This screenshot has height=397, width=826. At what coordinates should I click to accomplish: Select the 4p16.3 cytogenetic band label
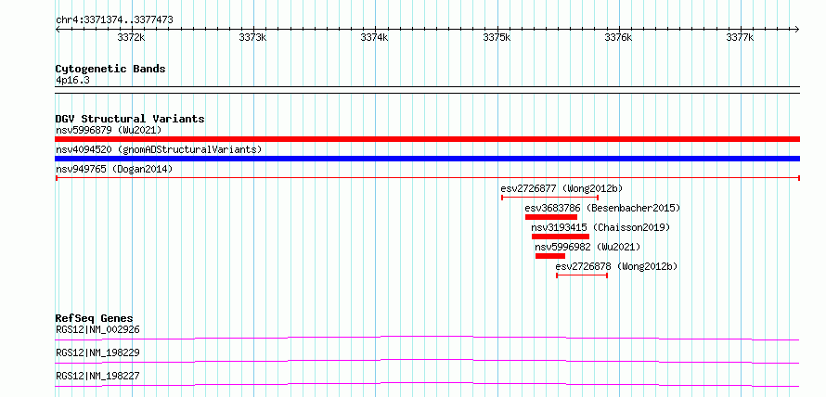pos(72,80)
